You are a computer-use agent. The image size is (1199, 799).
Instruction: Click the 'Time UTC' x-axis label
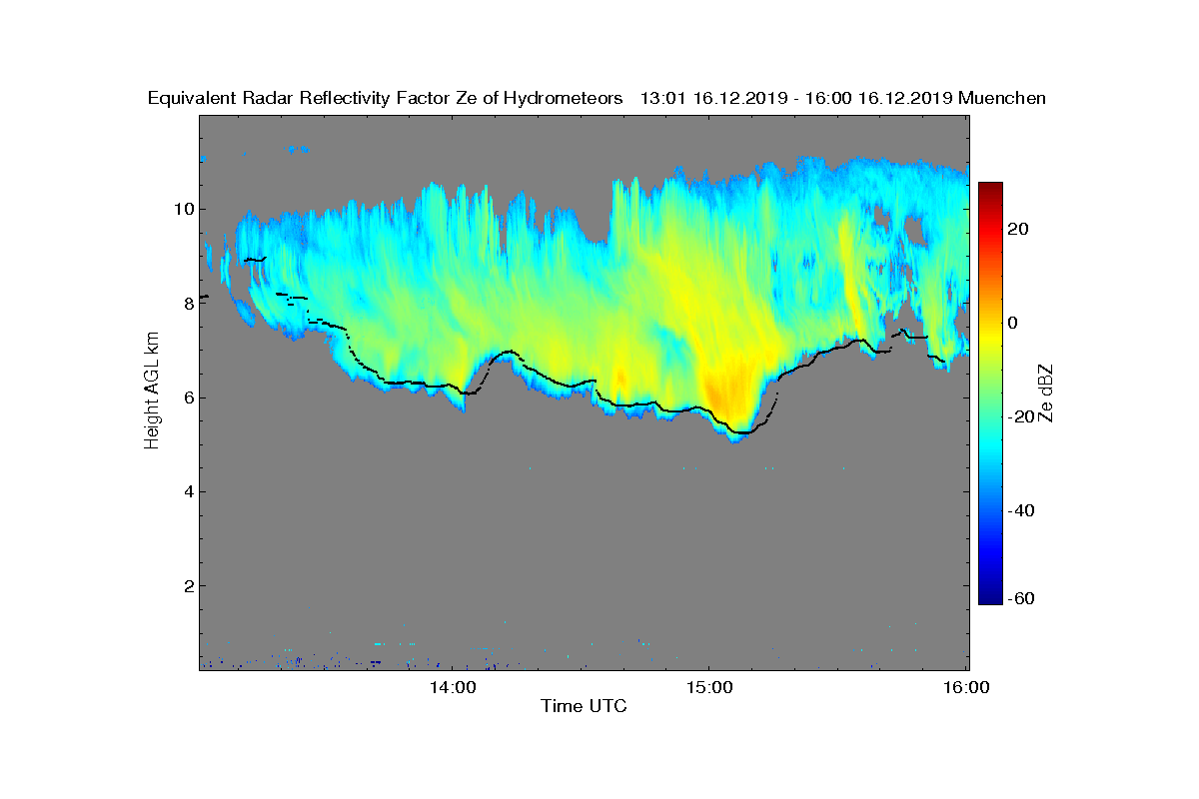click(x=585, y=706)
